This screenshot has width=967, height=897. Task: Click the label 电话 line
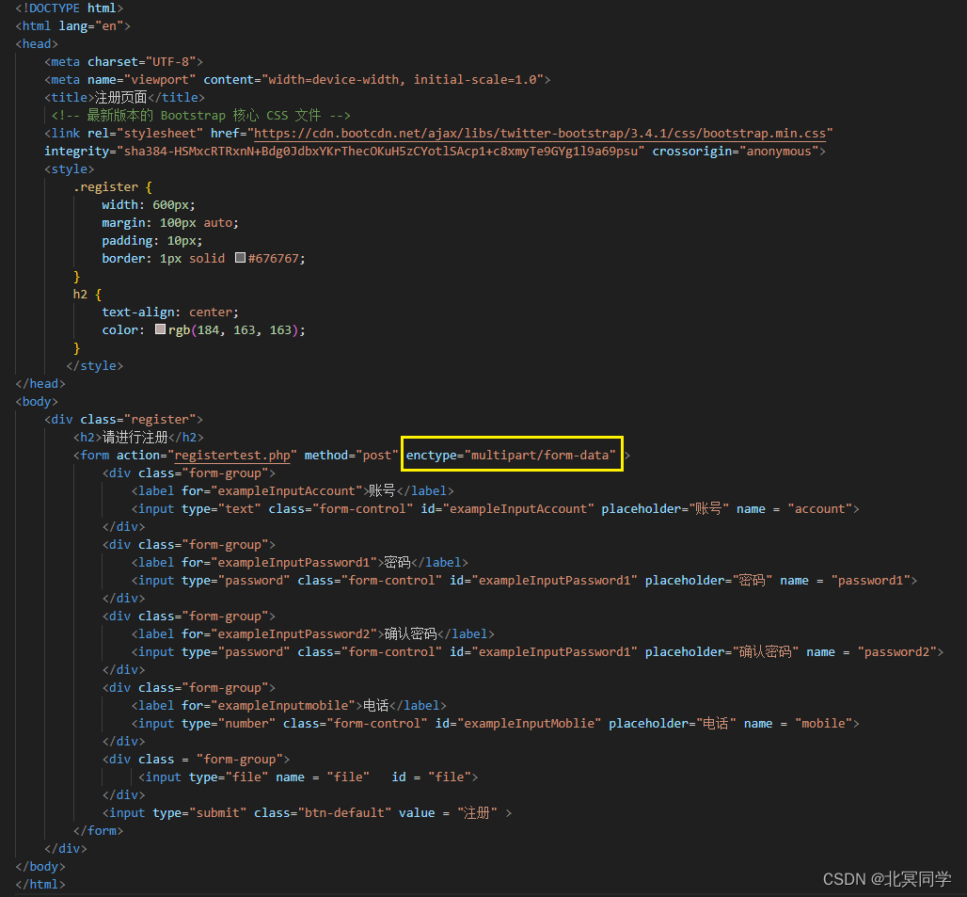click(289, 706)
